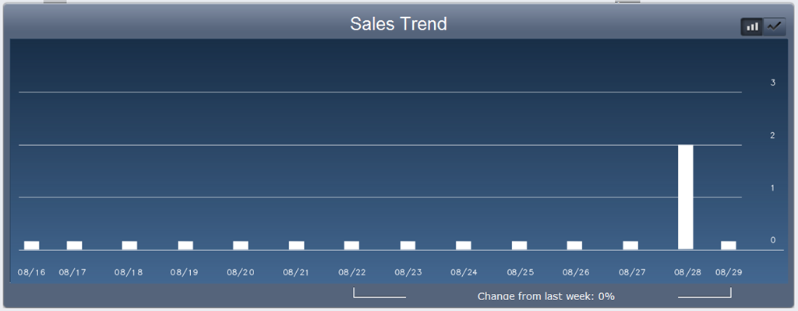The image size is (798, 311).
Task: Click the Sales Trend title
Action: point(398,24)
